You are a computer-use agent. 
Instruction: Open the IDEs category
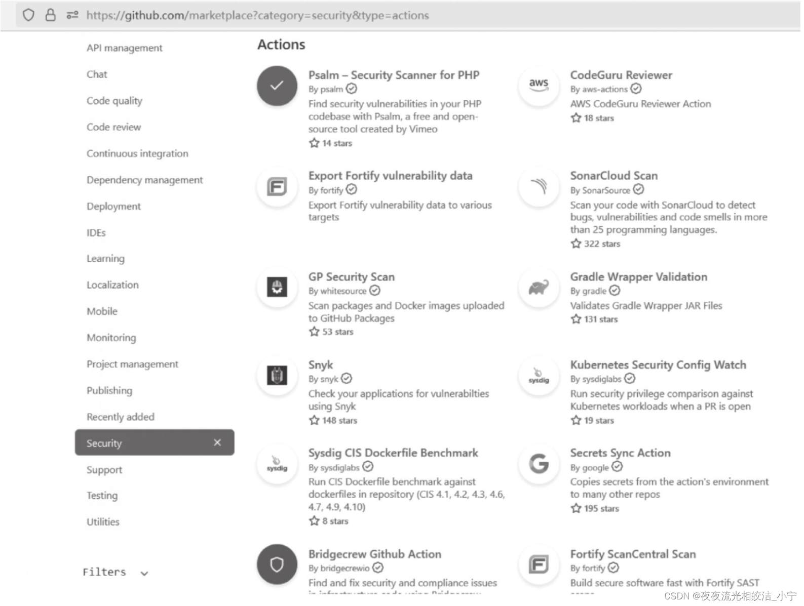(96, 232)
